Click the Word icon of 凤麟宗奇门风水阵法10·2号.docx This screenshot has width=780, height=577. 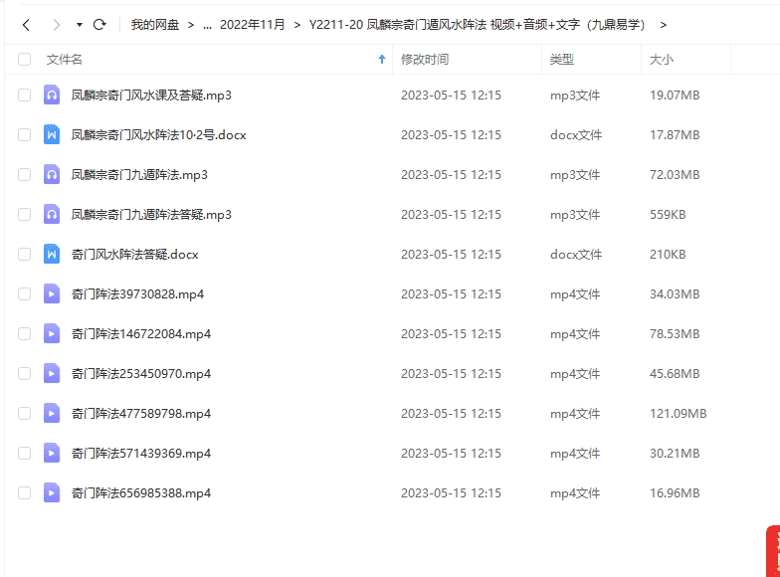tap(52, 135)
